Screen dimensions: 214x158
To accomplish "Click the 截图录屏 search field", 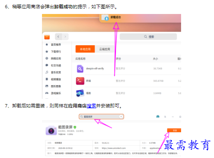I will (x=101, y=116).
